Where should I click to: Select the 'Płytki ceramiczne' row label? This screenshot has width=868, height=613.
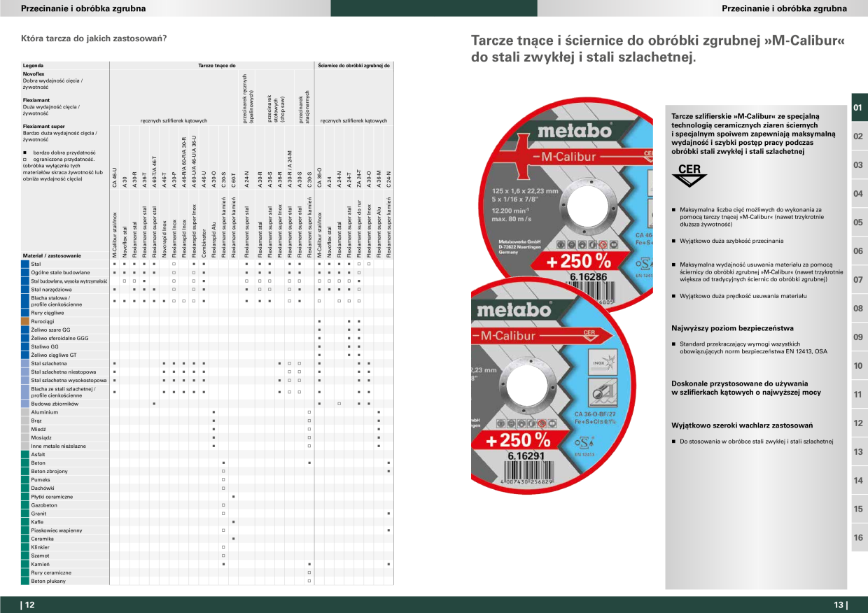[x=52, y=497]
